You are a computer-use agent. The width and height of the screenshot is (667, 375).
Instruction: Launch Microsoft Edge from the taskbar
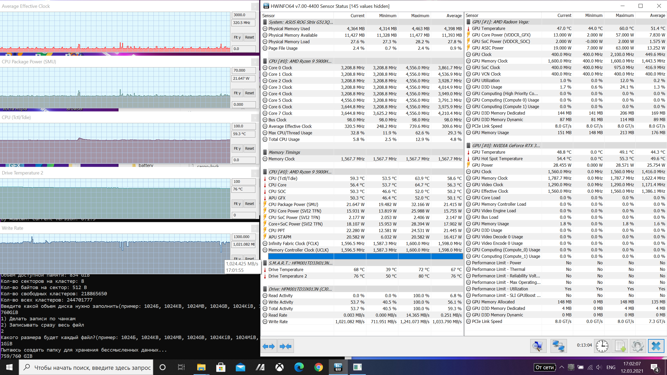(x=299, y=367)
